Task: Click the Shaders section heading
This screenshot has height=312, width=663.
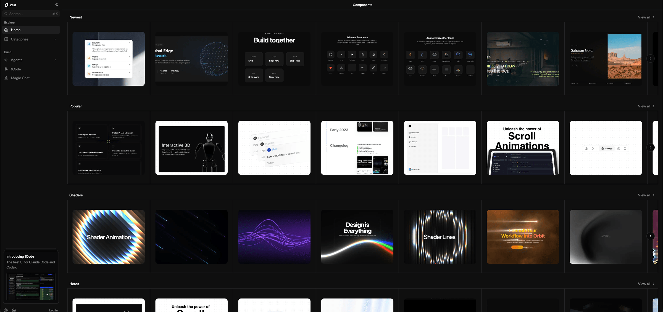Action: 76,195
